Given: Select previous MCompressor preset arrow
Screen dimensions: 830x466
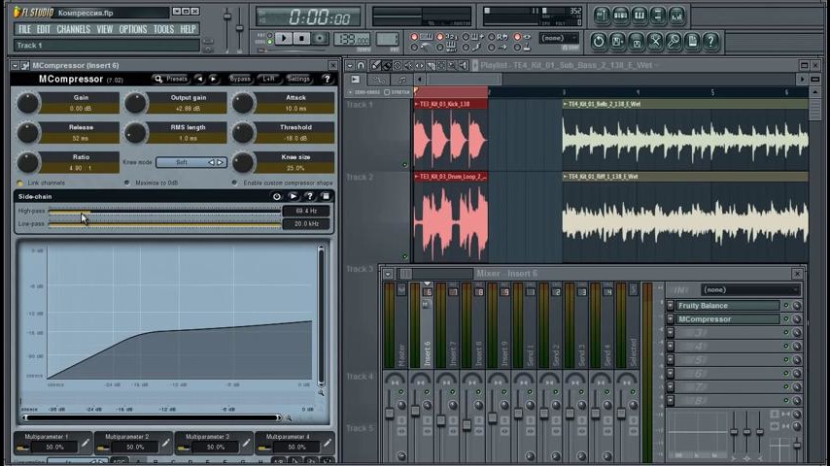Looking at the screenshot, I should pyautogui.click(x=199, y=79).
